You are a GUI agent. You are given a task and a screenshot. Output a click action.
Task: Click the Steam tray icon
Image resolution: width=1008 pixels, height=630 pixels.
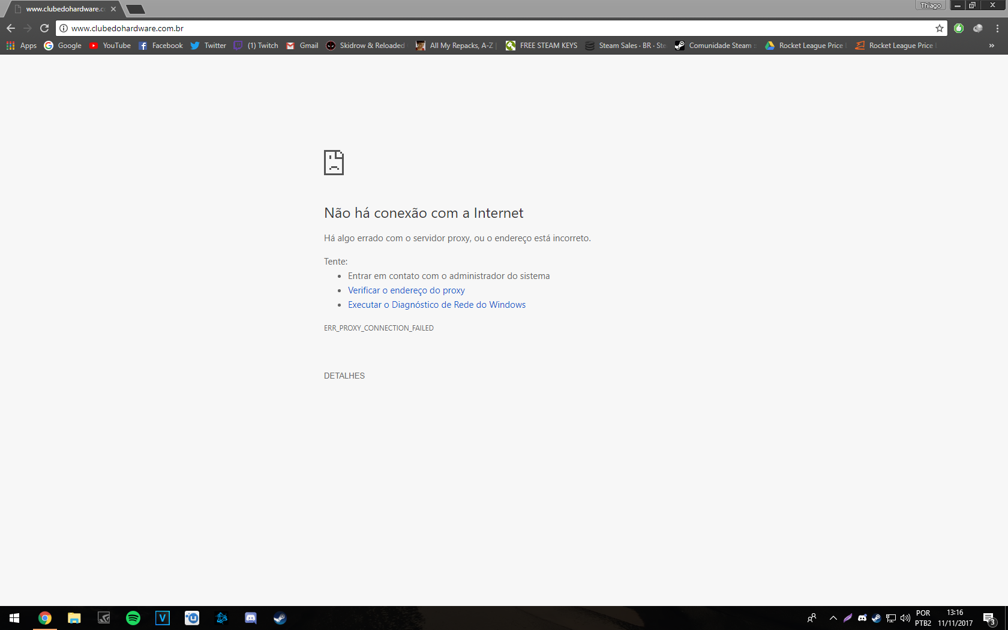[x=877, y=618]
